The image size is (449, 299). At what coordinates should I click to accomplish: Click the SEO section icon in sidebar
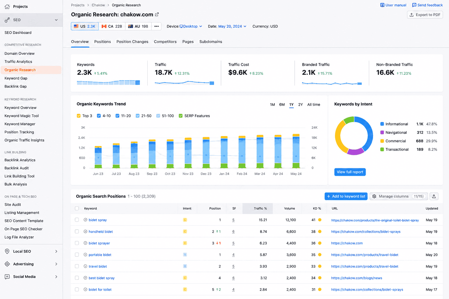click(x=7, y=20)
